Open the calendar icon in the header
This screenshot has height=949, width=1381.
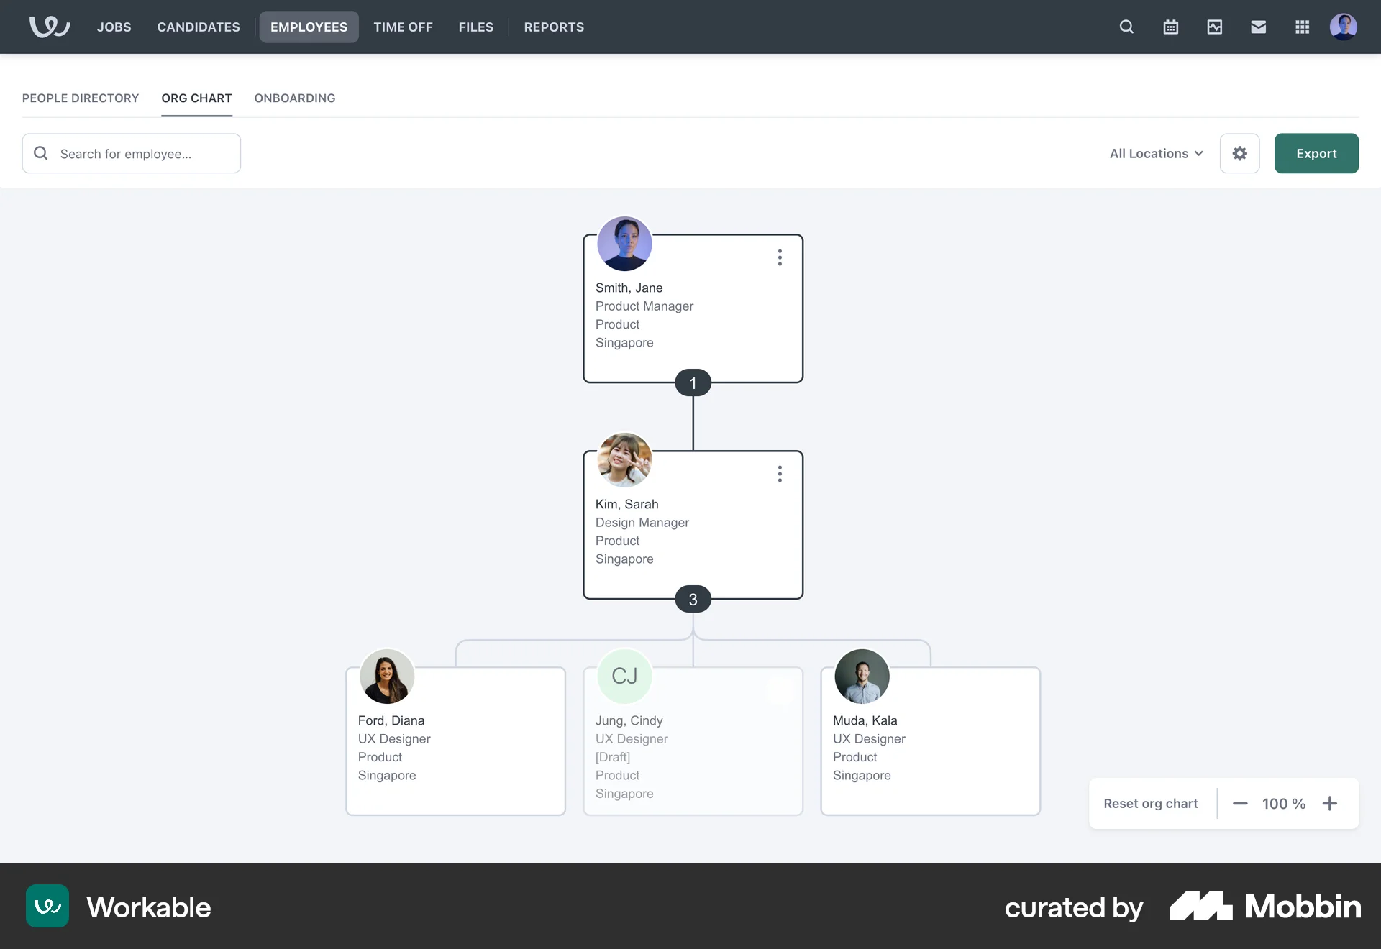pos(1171,27)
